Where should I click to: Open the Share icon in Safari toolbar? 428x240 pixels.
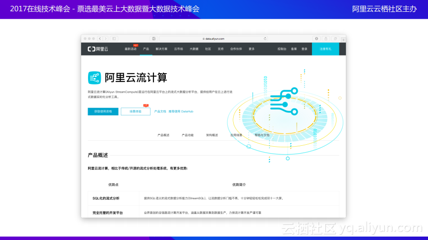tap(326, 39)
